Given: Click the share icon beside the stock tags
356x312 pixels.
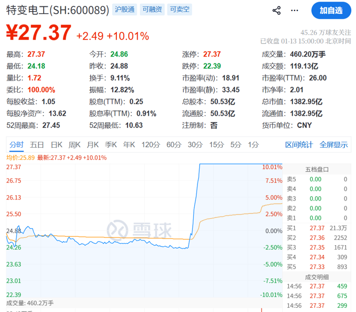Looking at the screenshot, I should tap(276, 10).
